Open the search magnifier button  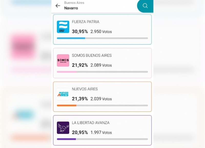pos(145,6)
